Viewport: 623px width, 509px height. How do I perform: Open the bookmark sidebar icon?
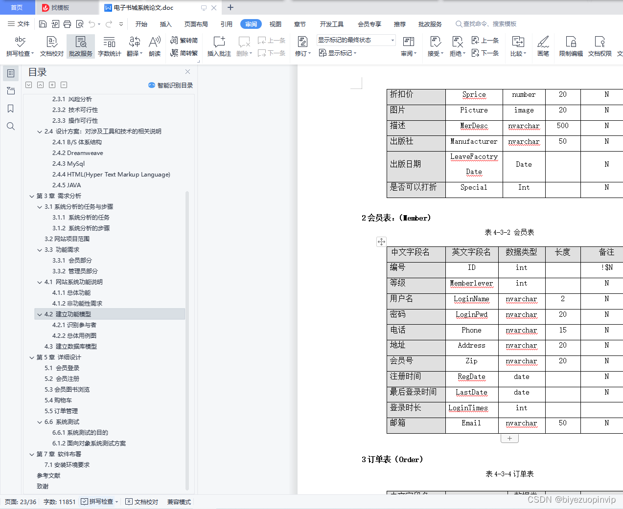coord(11,109)
